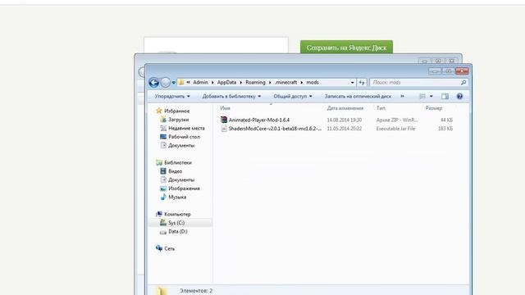Open Документы under Избранное
525x295 pixels.
coord(181,146)
